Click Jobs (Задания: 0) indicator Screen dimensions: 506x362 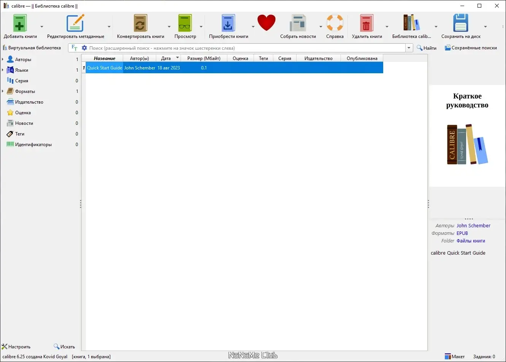click(484, 357)
